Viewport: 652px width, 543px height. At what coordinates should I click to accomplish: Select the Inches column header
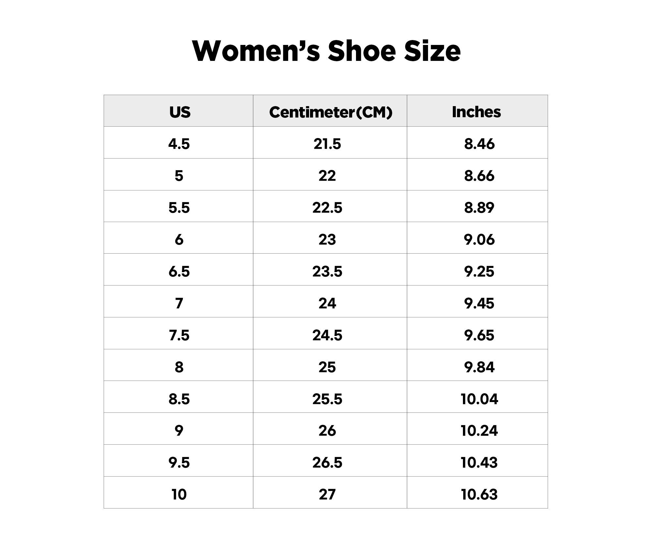point(477,111)
